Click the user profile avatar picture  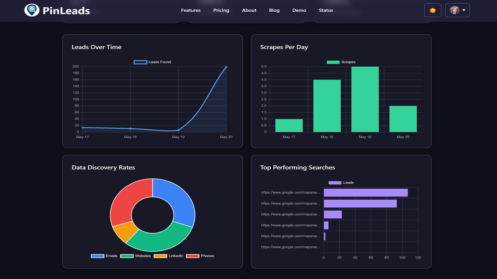tap(454, 10)
